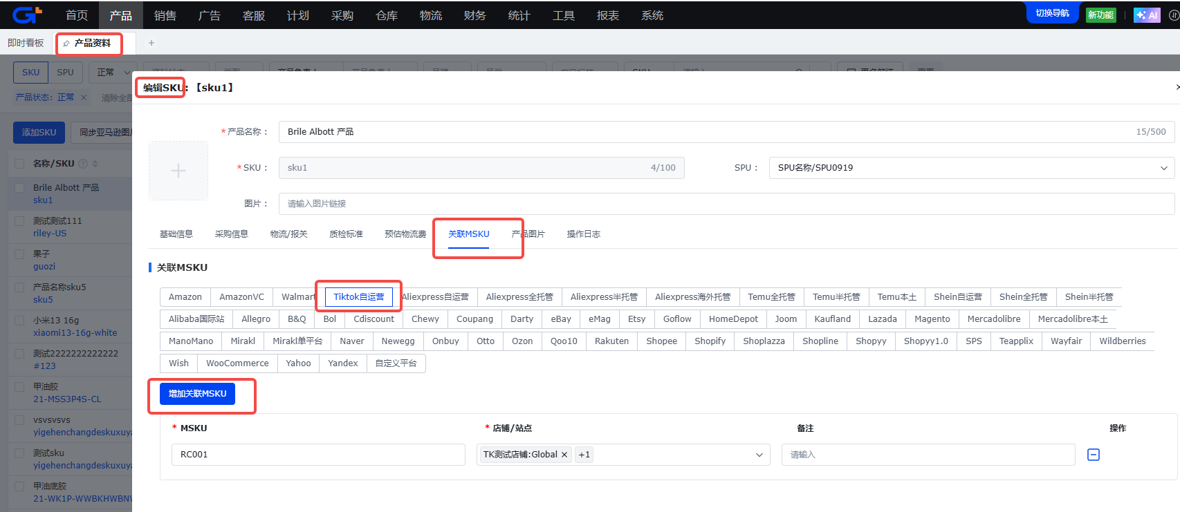
Task: Select the Temu全托管 platform tab
Action: (x=772, y=297)
